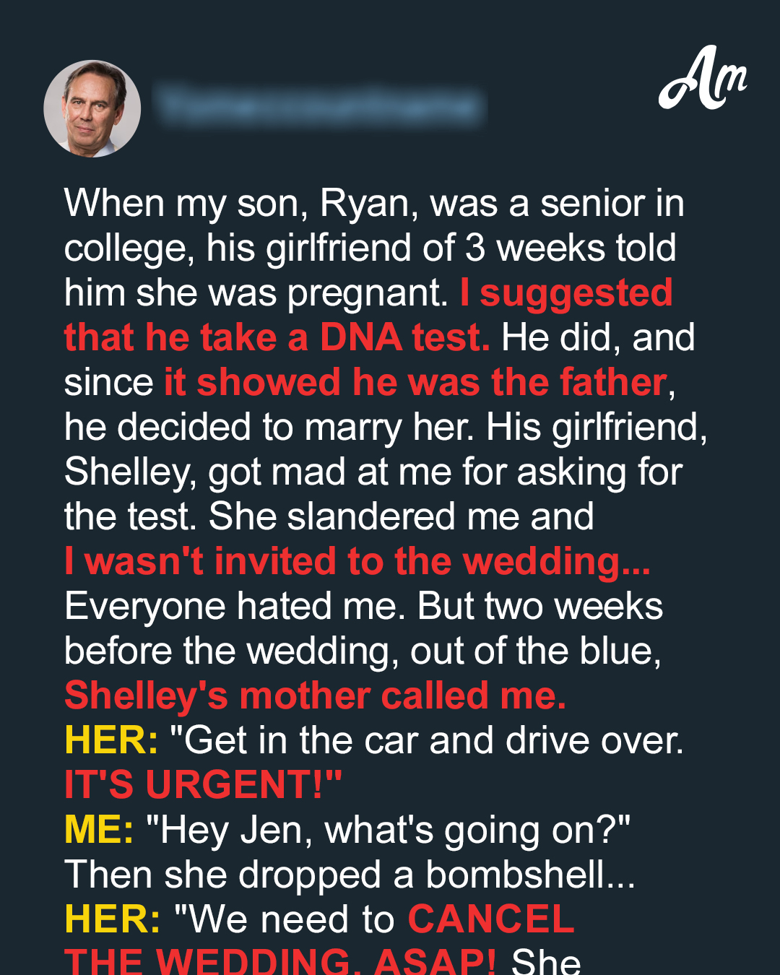Viewport: 780px width, 975px height.
Task: Click the red "IT'S URGENT!" text
Action: [203, 785]
